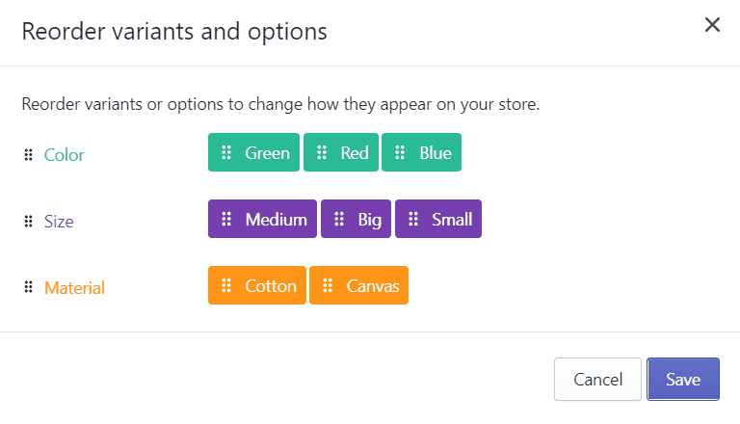Click the grip icon on Small chip

pyautogui.click(x=413, y=219)
